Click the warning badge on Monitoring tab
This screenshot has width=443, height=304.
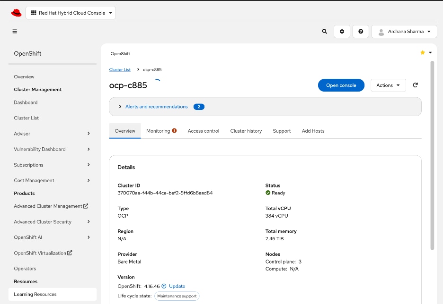[x=175, y=130]
